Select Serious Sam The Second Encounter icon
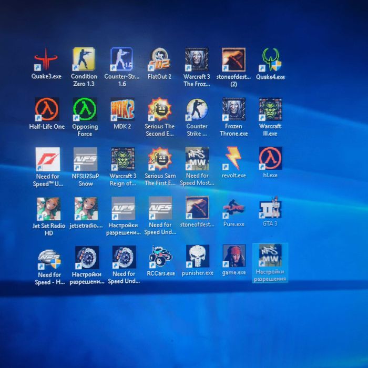 click(160, 109)
